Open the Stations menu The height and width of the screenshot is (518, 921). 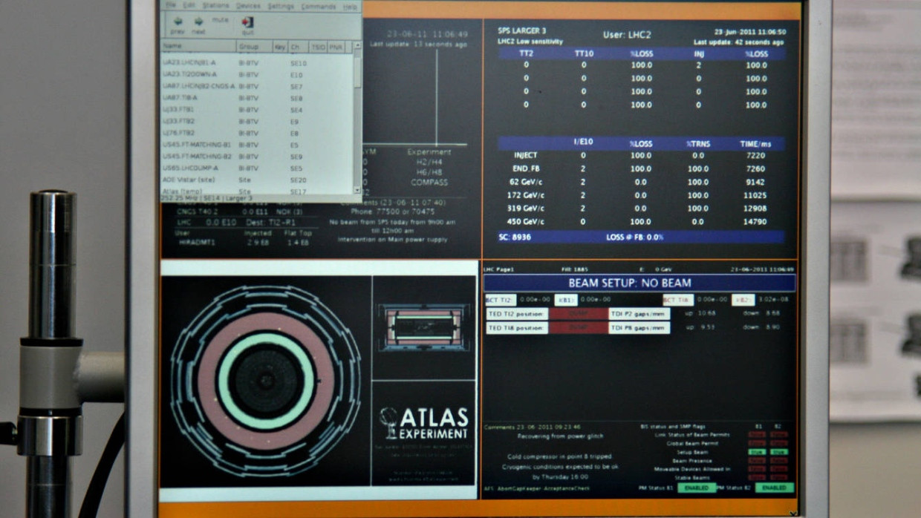(215, 7)
